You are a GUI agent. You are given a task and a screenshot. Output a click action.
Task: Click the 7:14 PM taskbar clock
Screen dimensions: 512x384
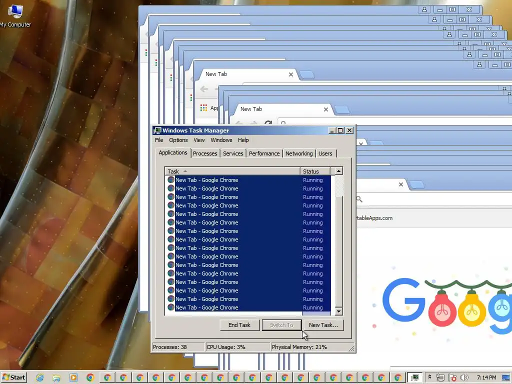(x=486, y=377)
